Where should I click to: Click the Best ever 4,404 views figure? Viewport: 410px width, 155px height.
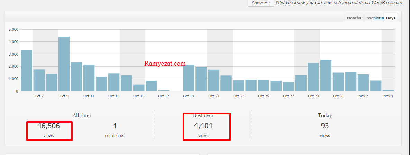(203, 126)
